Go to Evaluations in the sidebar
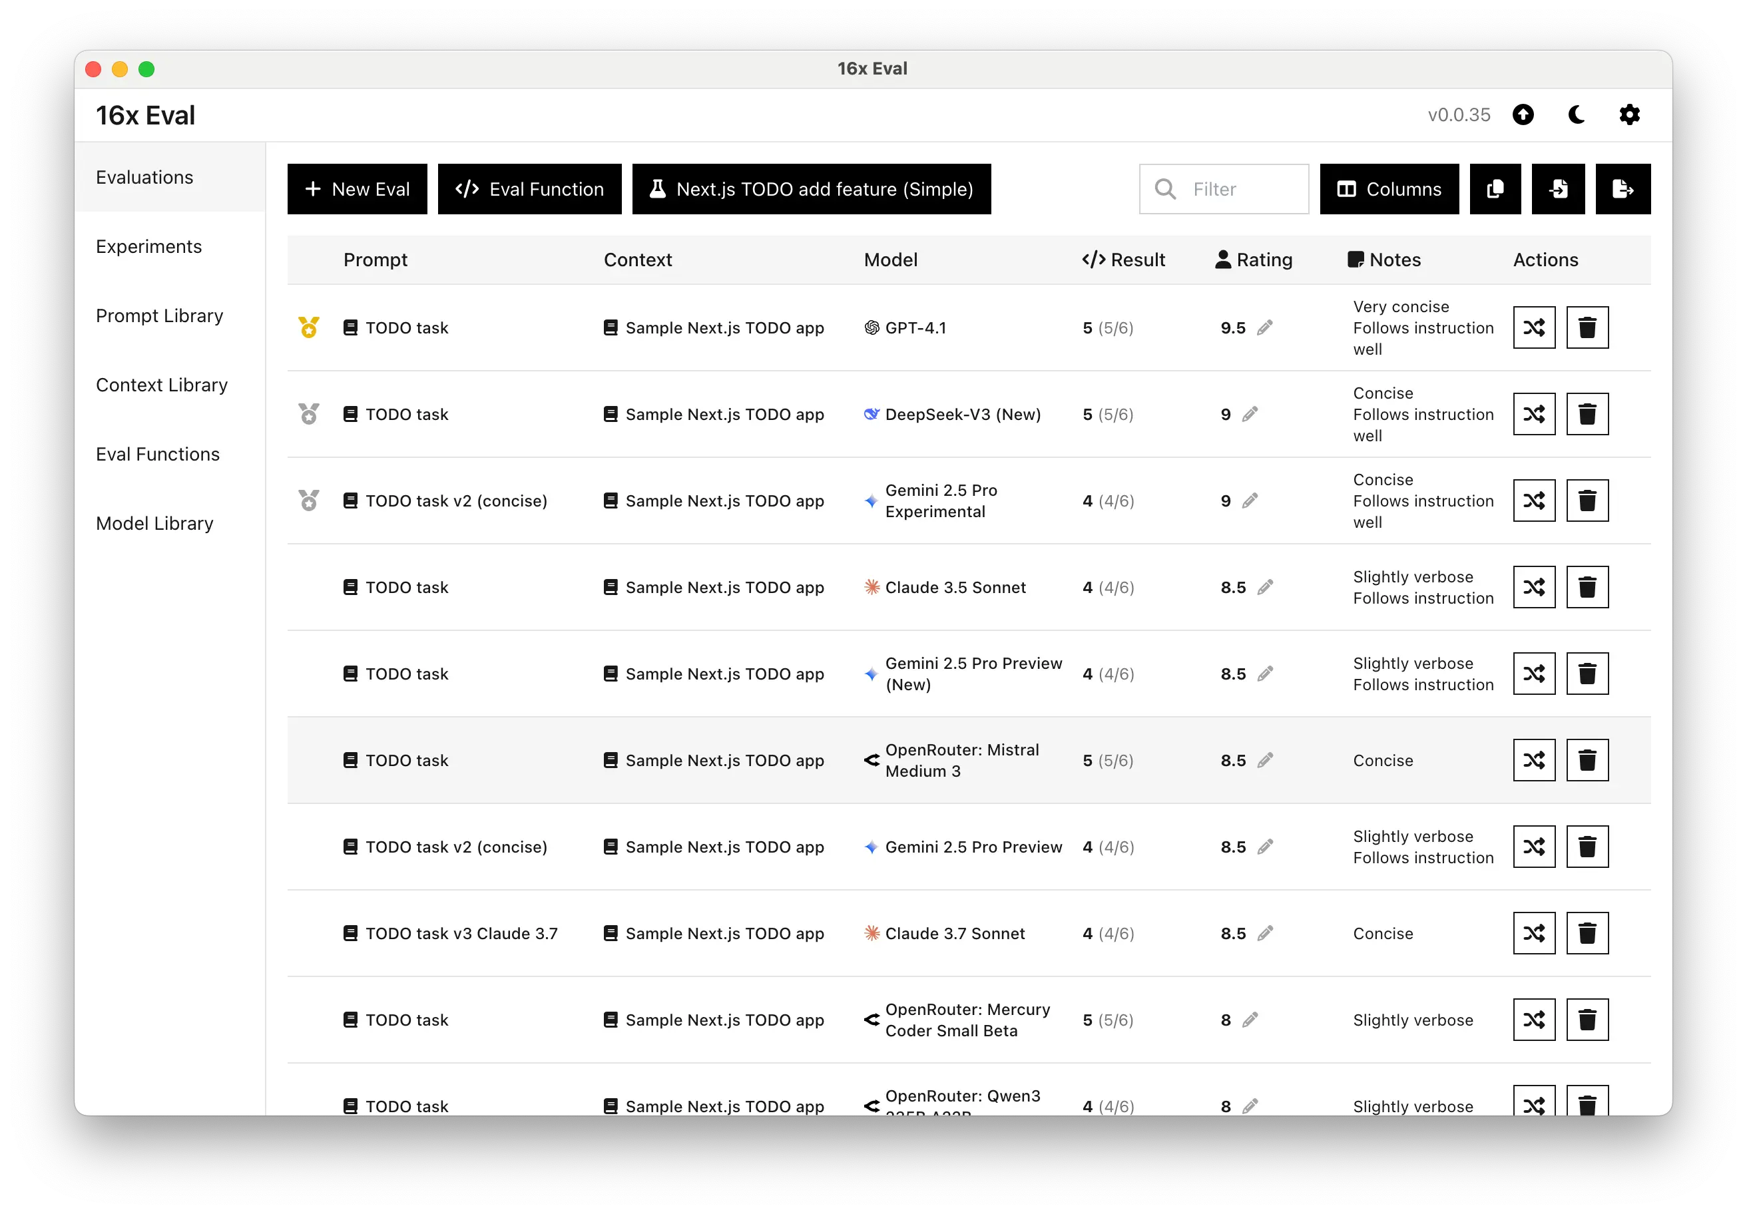 pos(170,177)
